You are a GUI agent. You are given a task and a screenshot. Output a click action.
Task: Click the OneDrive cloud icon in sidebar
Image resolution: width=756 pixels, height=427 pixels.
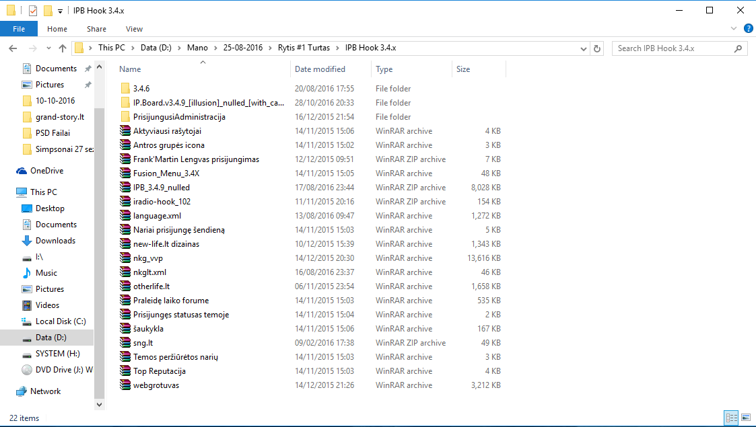[22, 171]
